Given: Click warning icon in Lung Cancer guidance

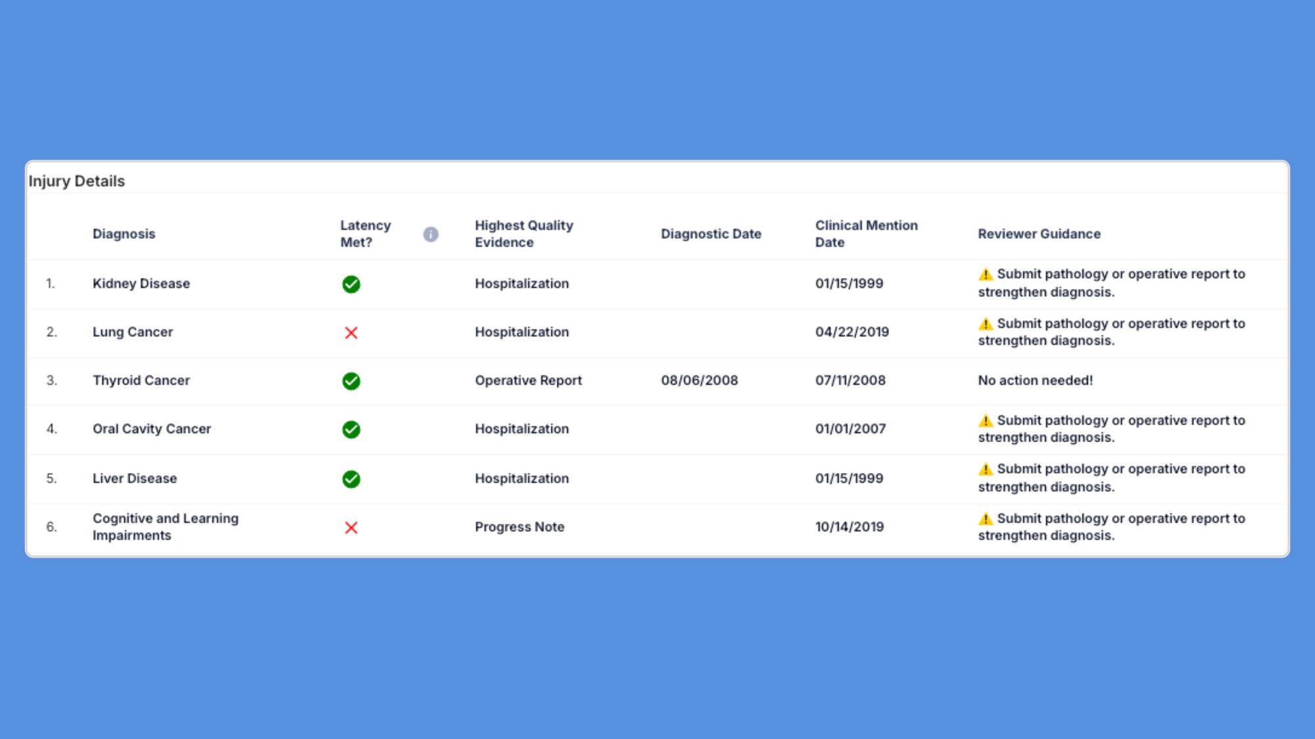Looking at the screenshot, I should pos(986,323).
